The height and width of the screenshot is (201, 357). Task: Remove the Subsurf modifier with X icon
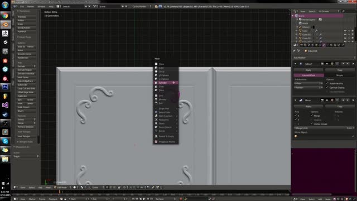[353, 64]
